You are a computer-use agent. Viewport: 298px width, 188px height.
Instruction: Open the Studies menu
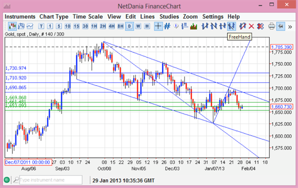click(169, 17)
